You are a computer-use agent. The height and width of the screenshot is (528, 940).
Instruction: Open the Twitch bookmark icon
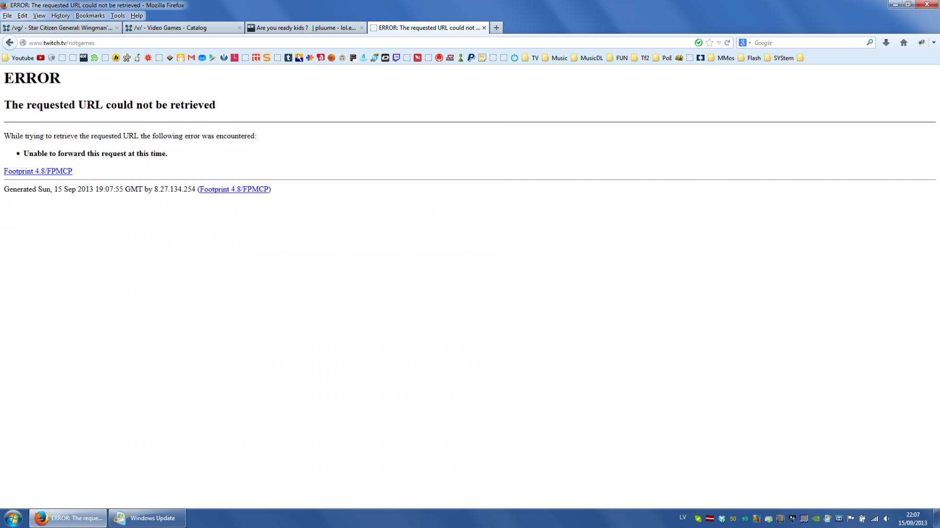[x=396, y=58]
